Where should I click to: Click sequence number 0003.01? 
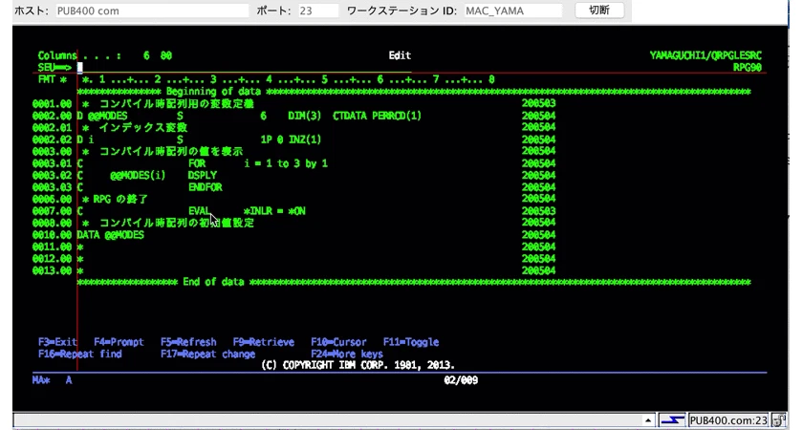(x=52, y=163)
